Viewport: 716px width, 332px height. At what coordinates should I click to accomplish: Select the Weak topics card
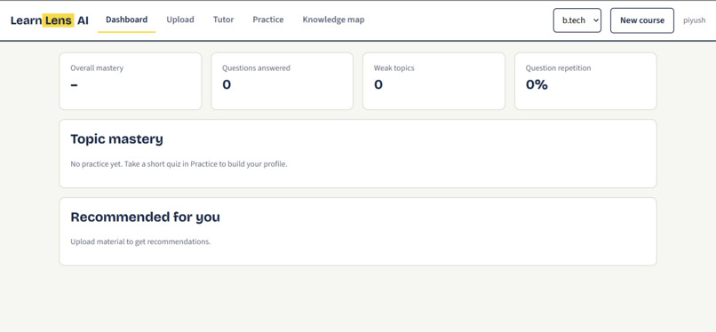pos(434,81)
